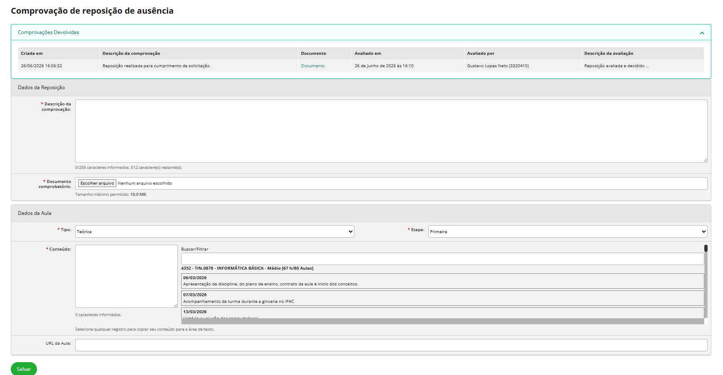Screen dimensions: 723x375
Task: Click the Dados da Aula section header
Action: [361, 213]
